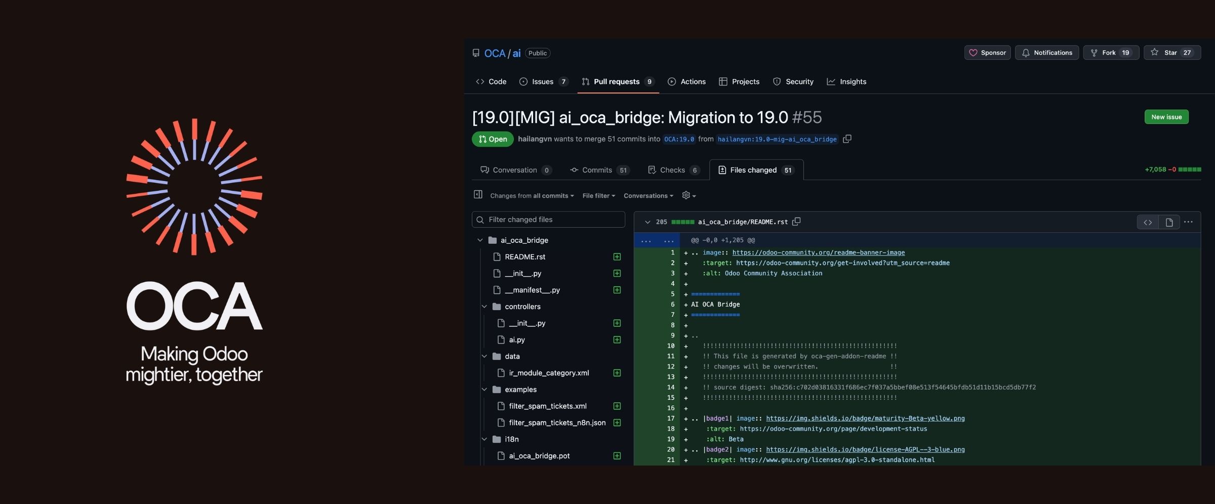Collapse the controllers folder
Screen dimensions: 1215x504
[484, 307]
